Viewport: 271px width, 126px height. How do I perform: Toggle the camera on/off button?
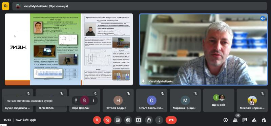click(x=107, y=120)
